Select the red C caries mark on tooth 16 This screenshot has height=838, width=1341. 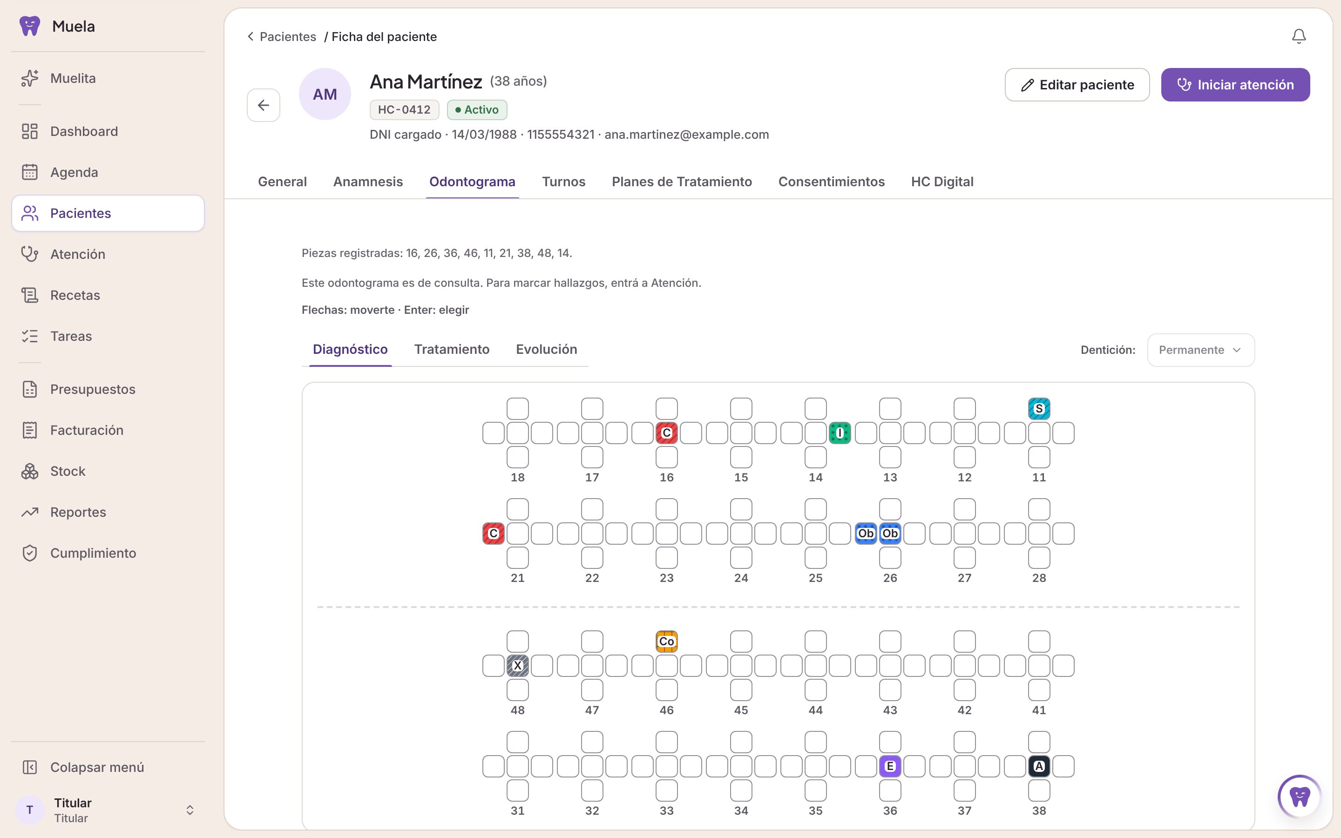click(667, 433)
